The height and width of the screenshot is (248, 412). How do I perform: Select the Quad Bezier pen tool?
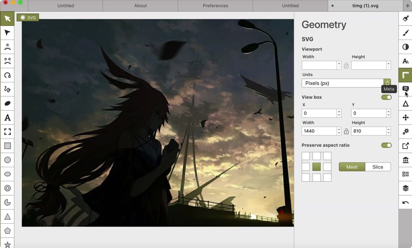(7, 47)
